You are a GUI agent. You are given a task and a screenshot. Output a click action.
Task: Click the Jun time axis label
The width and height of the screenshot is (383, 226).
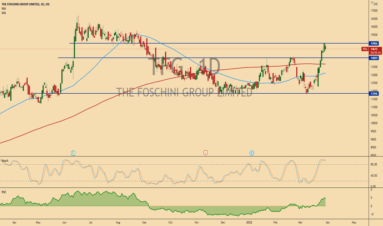click(x=65, y=223)
